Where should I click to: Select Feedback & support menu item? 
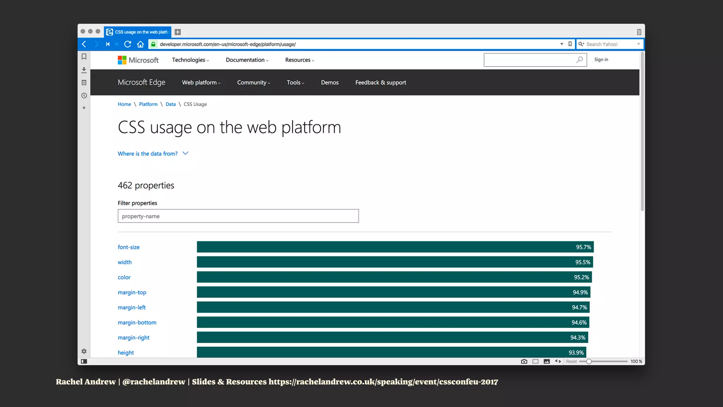point(381,83)
